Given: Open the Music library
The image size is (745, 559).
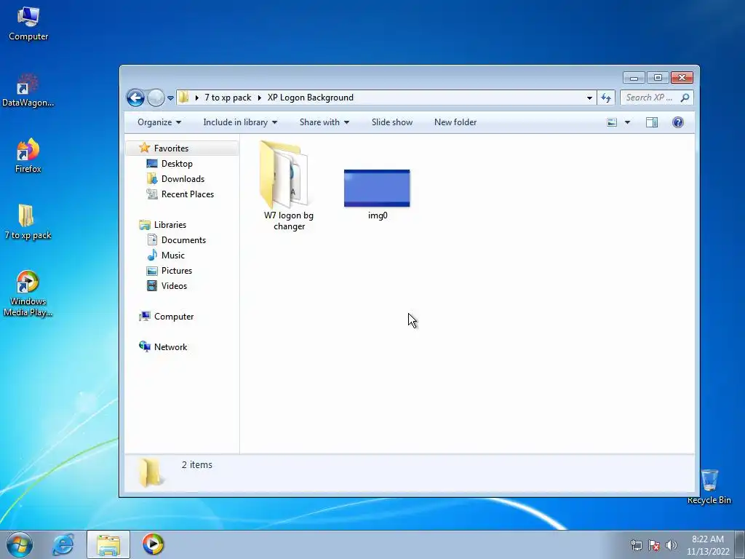Looking at the screenshot, I should tap(173, 255).
